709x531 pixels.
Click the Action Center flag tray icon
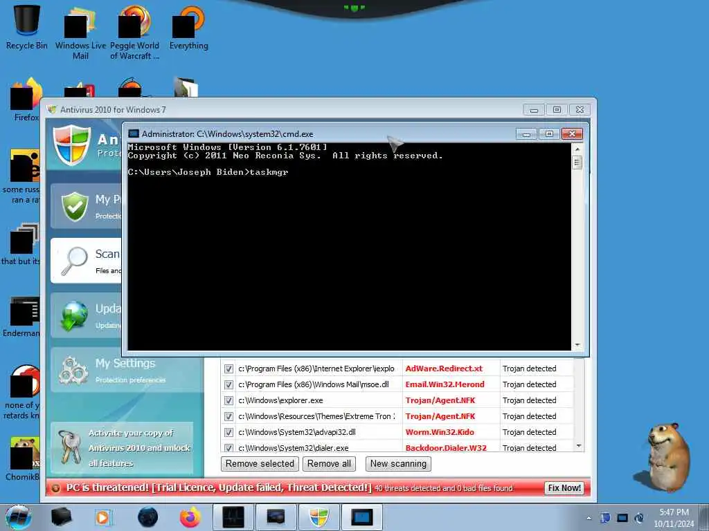[605, 518]
